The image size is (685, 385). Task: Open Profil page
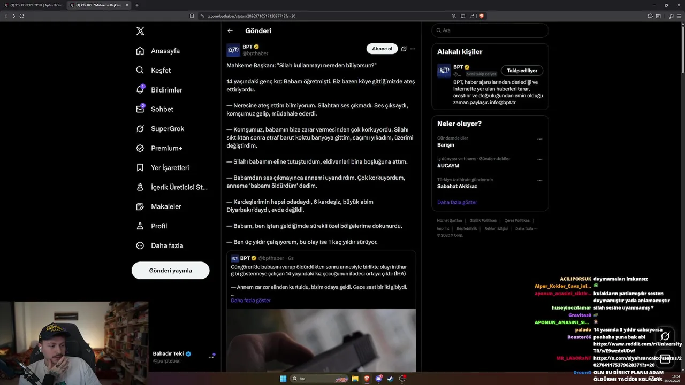click(151, 226)
